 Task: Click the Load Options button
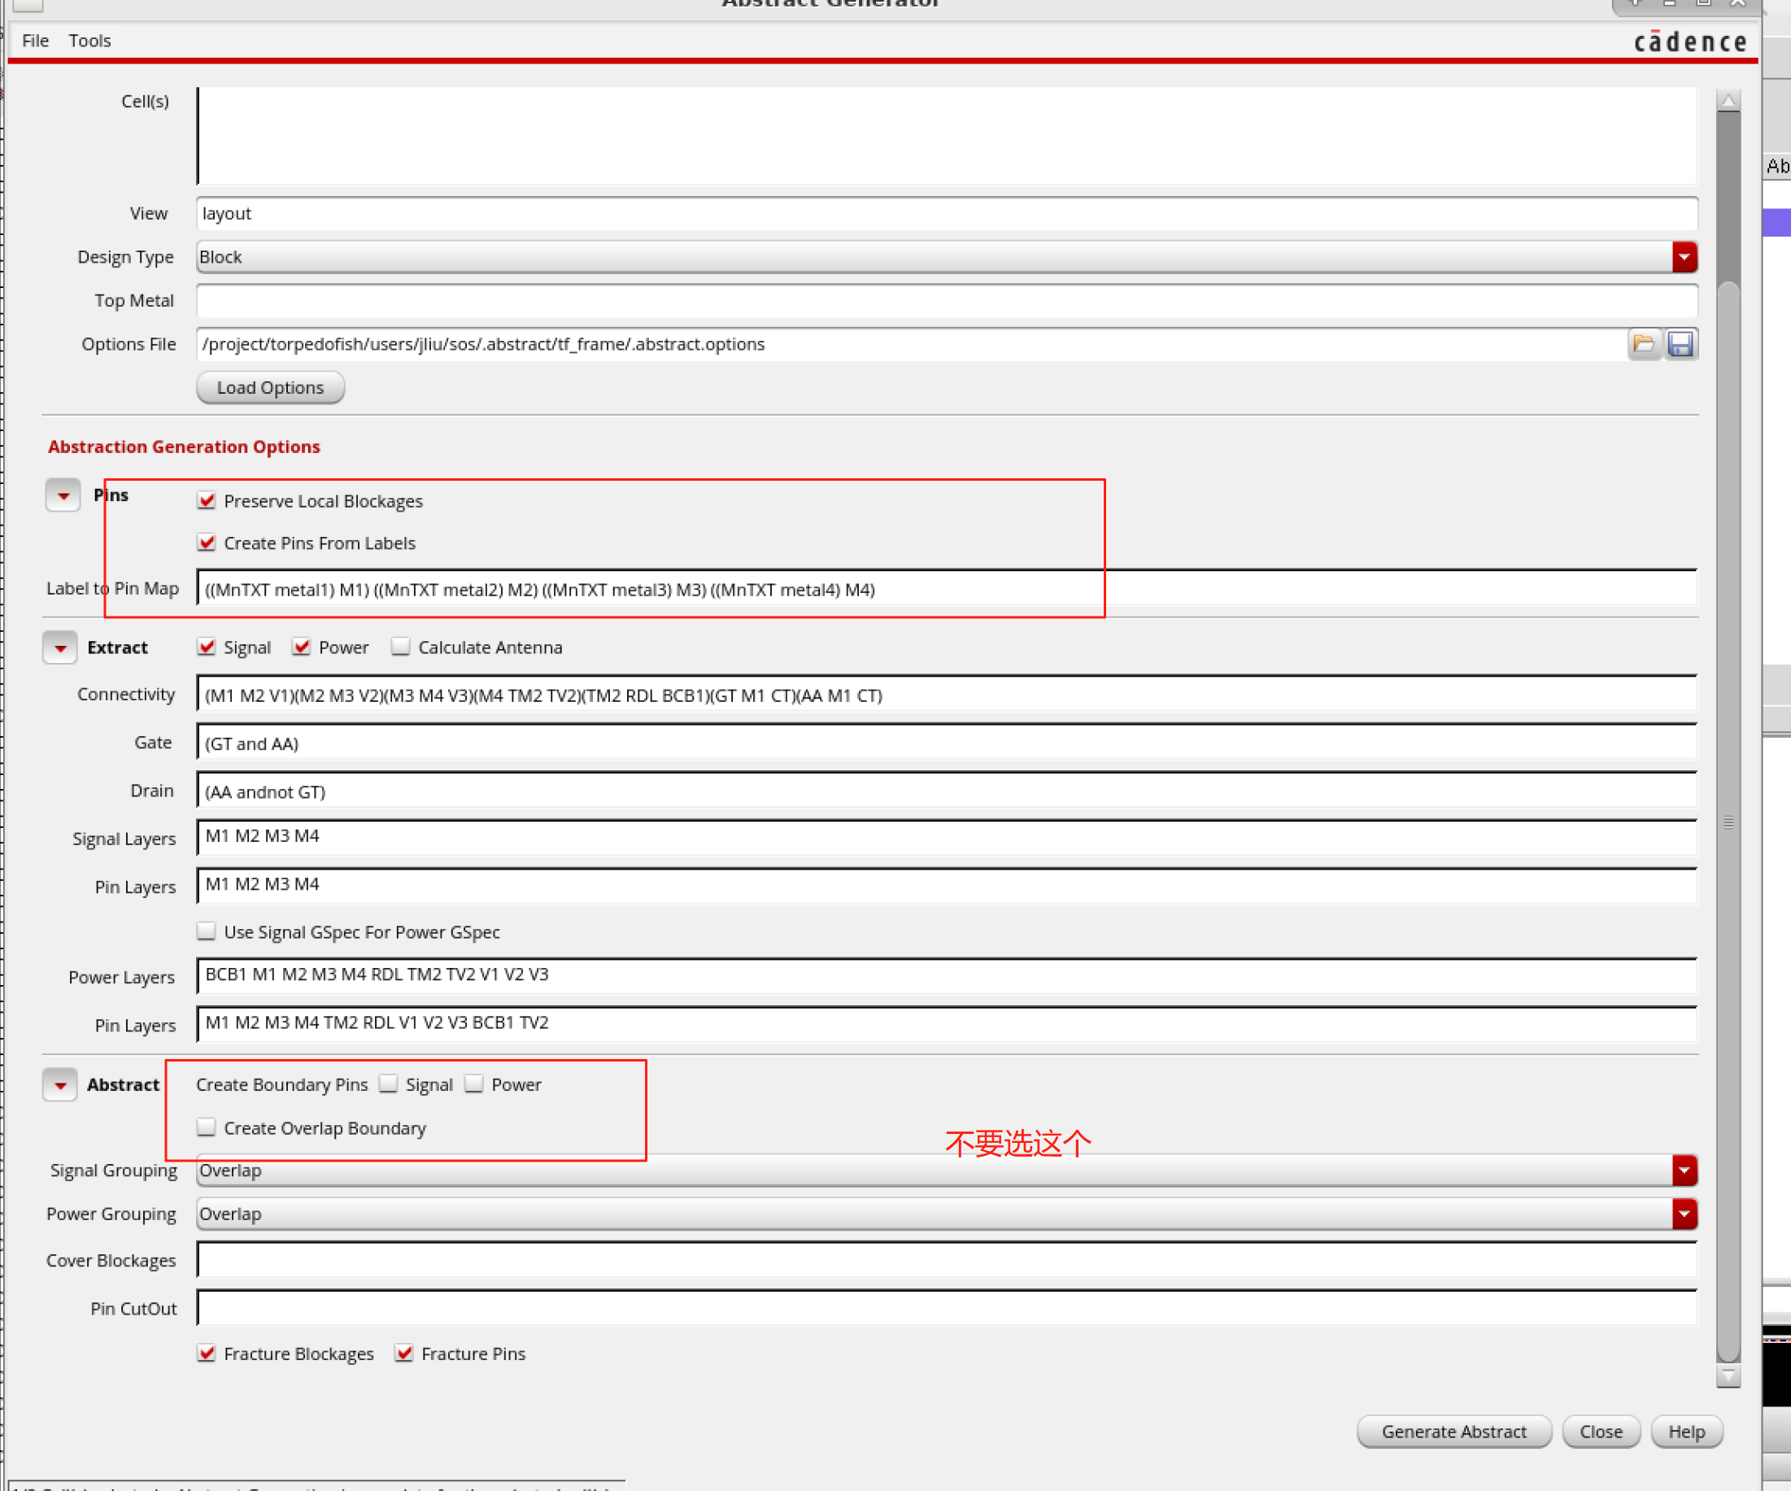point(269,387)
